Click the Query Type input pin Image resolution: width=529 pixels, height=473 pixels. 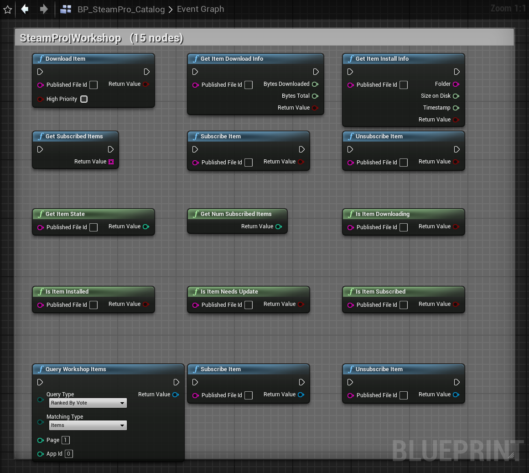pyautogui.click(x=41, y=399)
